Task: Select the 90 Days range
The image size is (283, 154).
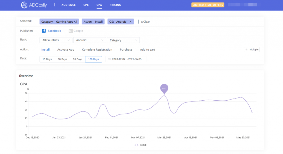Action: click(77, 59)
